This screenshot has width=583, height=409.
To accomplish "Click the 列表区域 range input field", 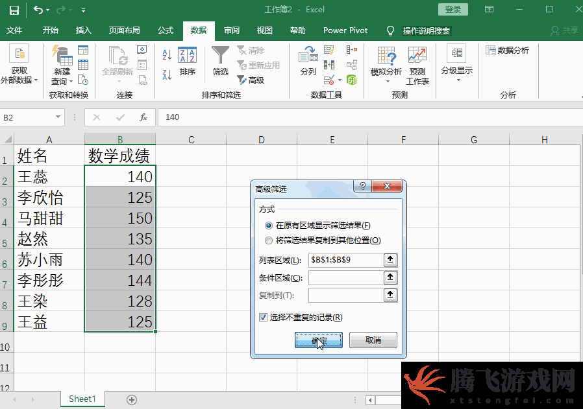I will pos(346,260).
